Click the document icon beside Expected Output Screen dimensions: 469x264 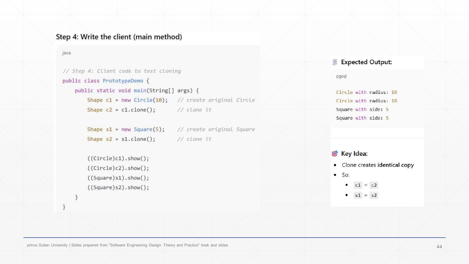tap(334, 62)
